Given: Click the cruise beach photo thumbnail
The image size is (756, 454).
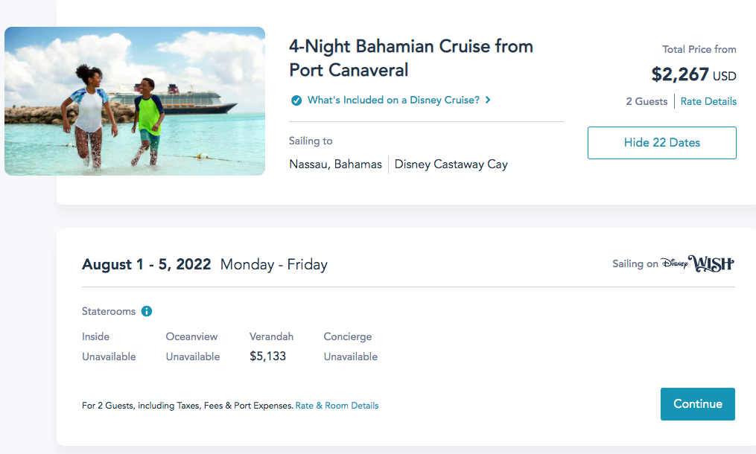Looking at the screenshot, I should pyautogui.click(x=135, y=101).
